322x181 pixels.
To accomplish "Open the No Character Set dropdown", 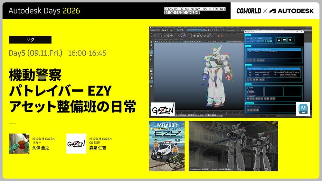I will (x=289, y=116).
